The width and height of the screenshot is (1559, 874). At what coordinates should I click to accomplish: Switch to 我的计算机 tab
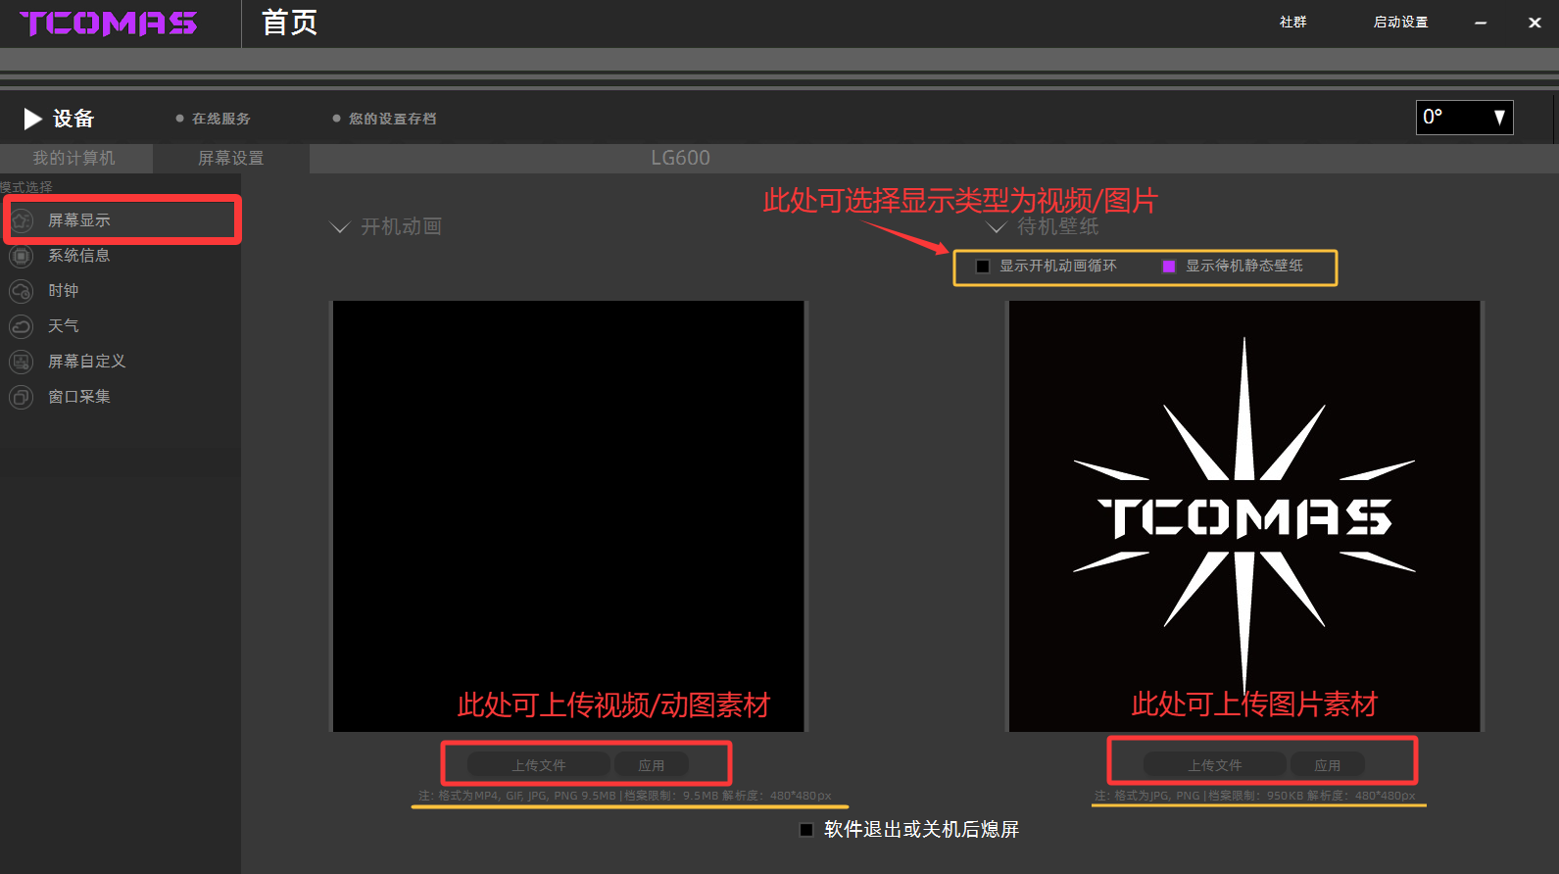coord(74,158)
